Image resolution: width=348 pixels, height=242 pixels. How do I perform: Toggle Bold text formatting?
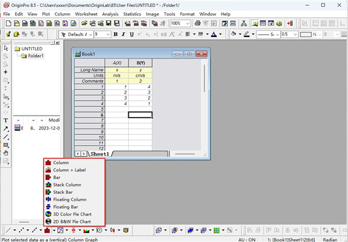pos(116,34)
